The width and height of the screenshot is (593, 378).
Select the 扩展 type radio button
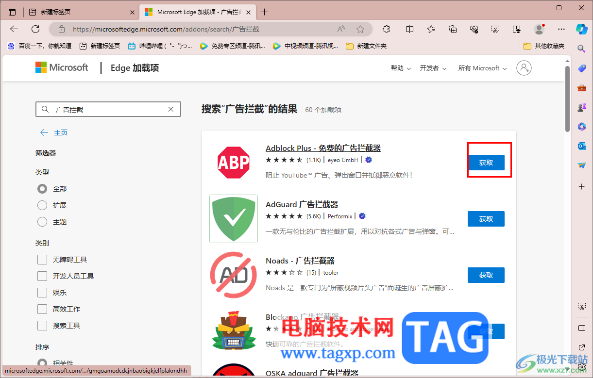click(42, 205)
